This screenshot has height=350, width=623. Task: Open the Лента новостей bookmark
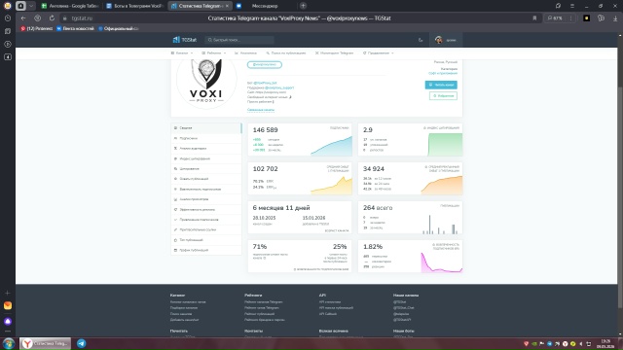click(76, 28)
